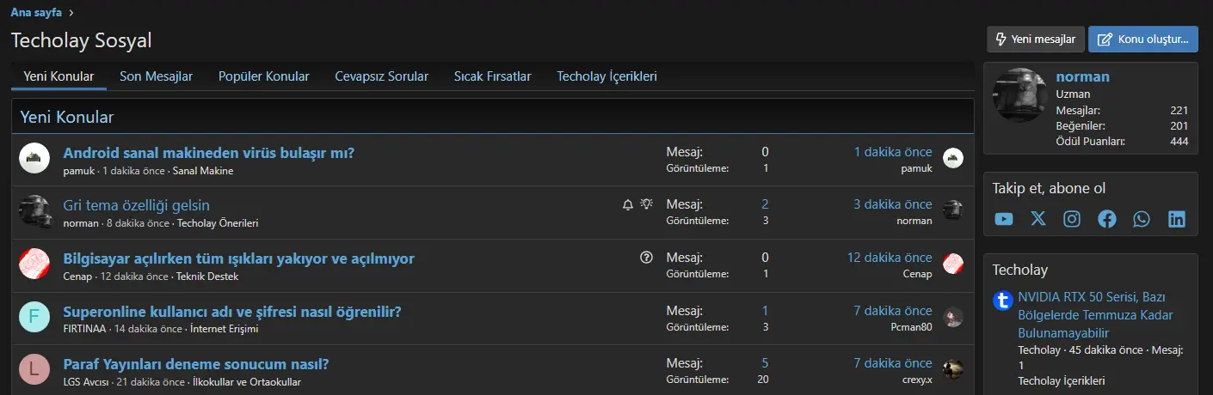Switch to Son Mesajlar tab
1213x395 pixels.
tap(156, 76)
